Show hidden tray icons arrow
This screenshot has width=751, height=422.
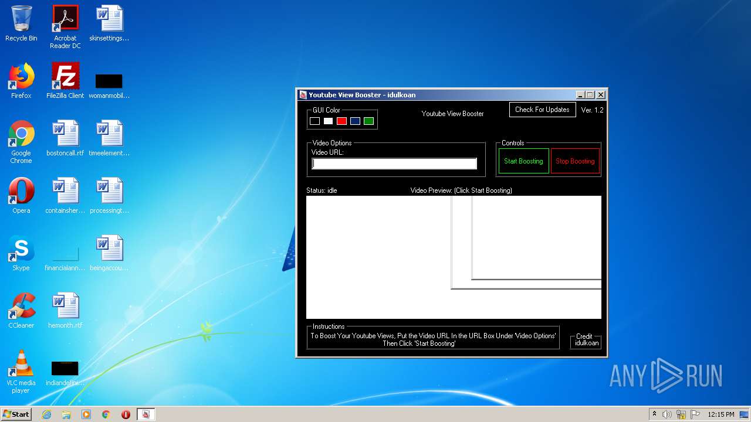[654, 414]
